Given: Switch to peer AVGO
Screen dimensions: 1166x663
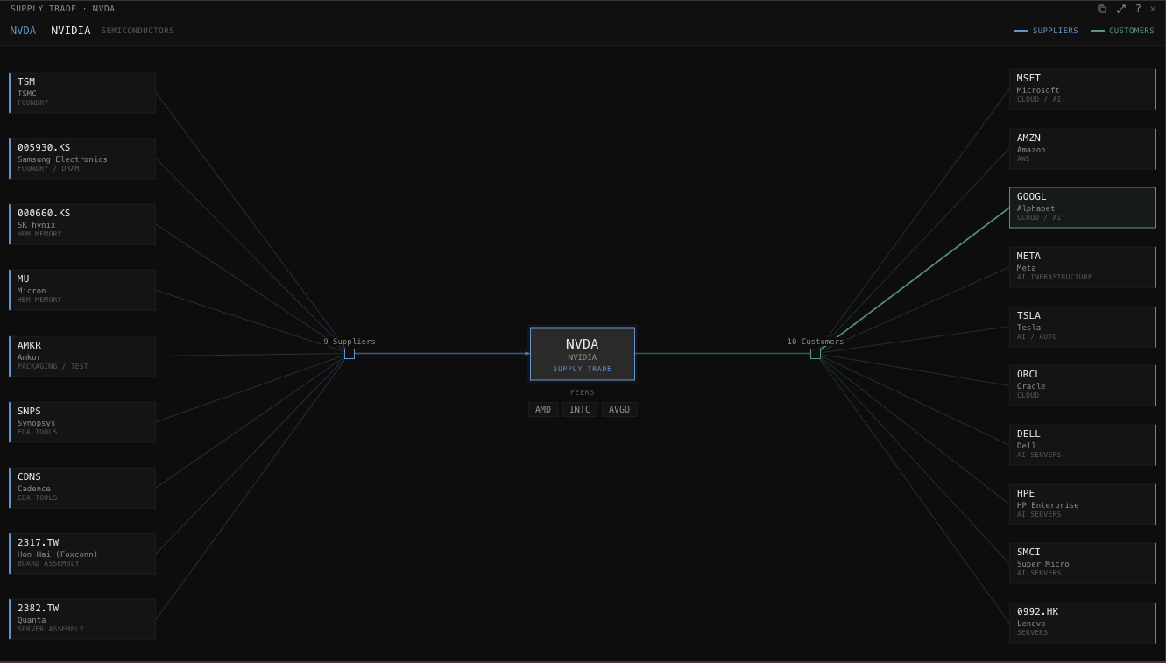Looking at the screenshot, I should tap(619, 410).
